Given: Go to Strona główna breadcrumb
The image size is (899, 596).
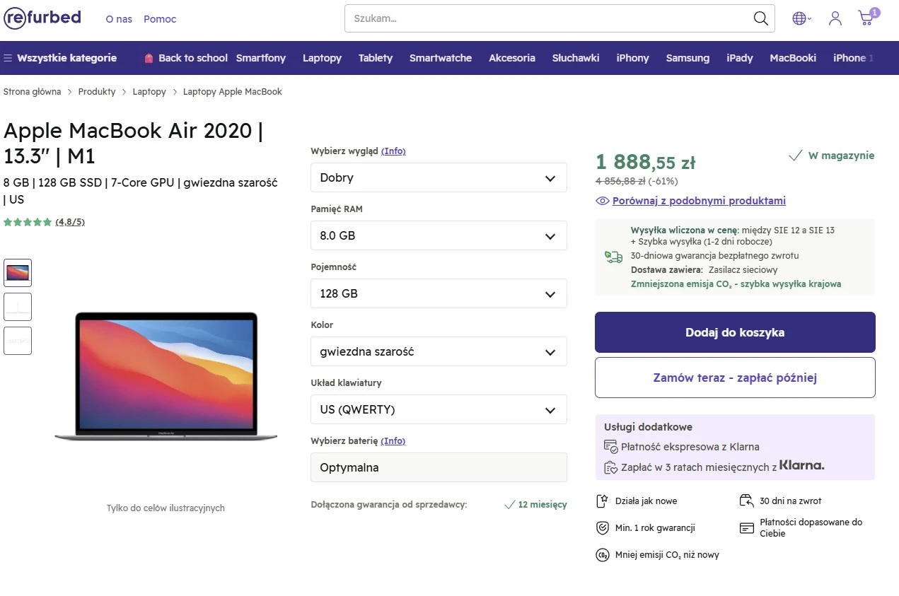Looking at the screenshot, I should click(x=33, y=92).
